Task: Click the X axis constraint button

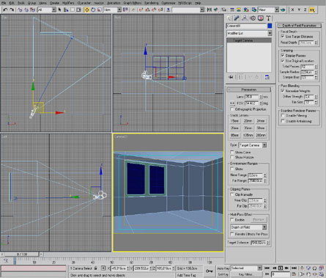Action: pyautogui.click(x=293, y=10)
